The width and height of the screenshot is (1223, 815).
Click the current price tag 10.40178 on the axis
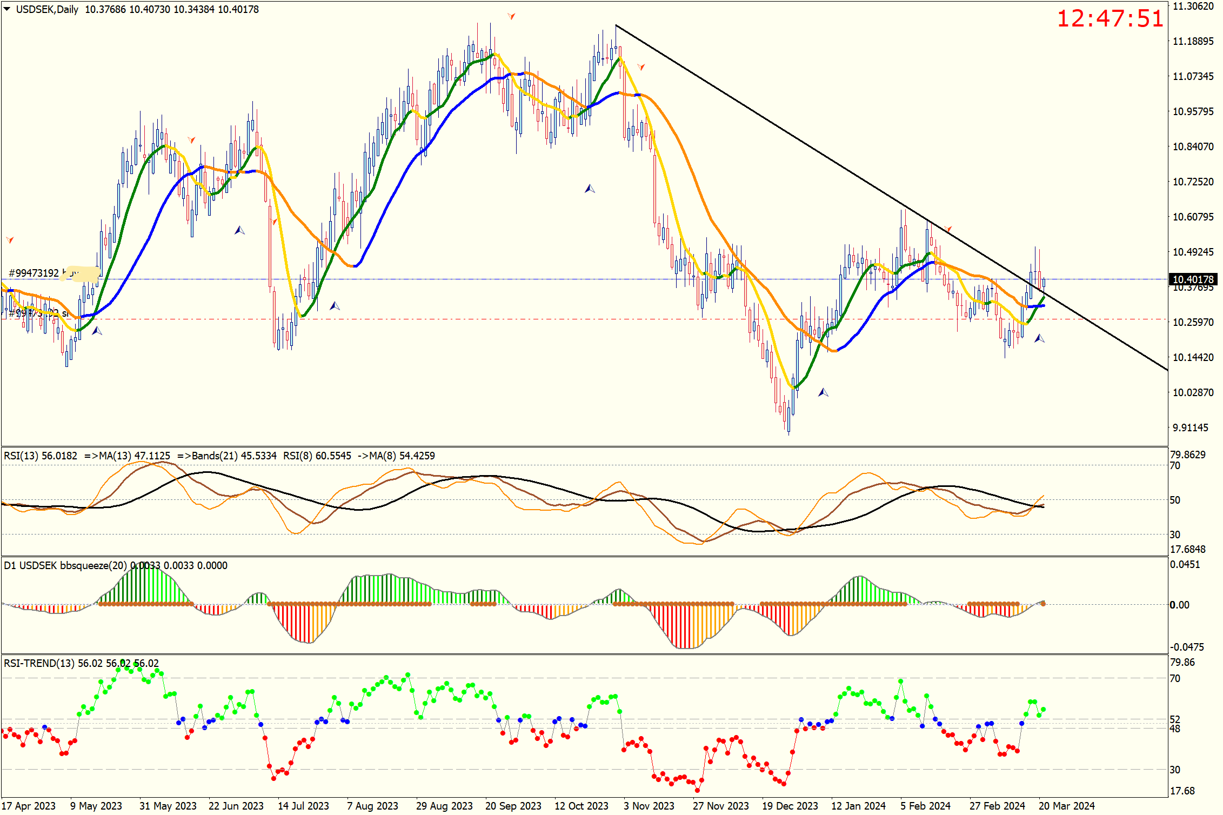point(1193,279)
